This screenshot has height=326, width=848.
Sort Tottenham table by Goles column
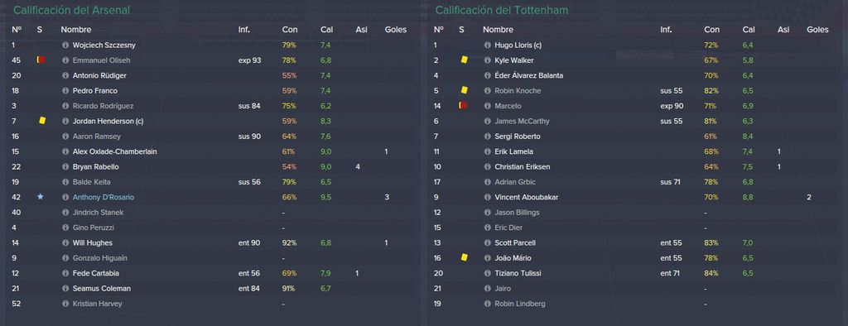(x=817, y=30)
